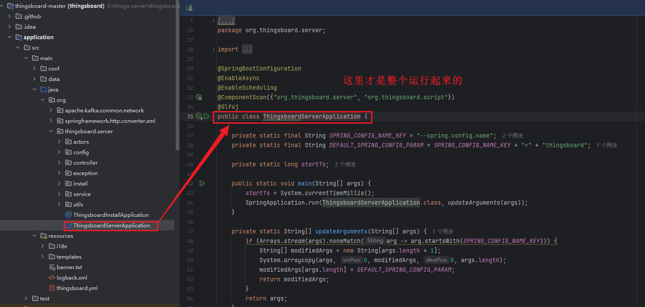This screenshot has width=645, height=307.
Task: Select the ThingsboardServerApplication file in project tree
Action: tap(111, 225)
